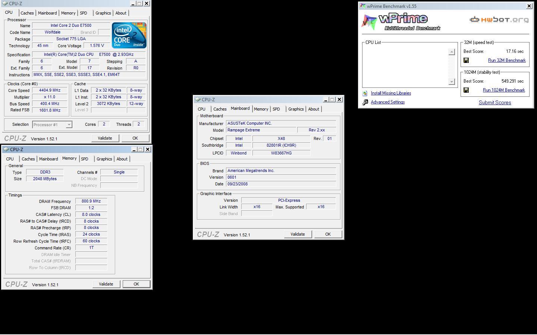Click CPU List scrollbar up arrow
Image resolution: width=537 pixels, height=335 pixels.
click(x=452, y=52)
